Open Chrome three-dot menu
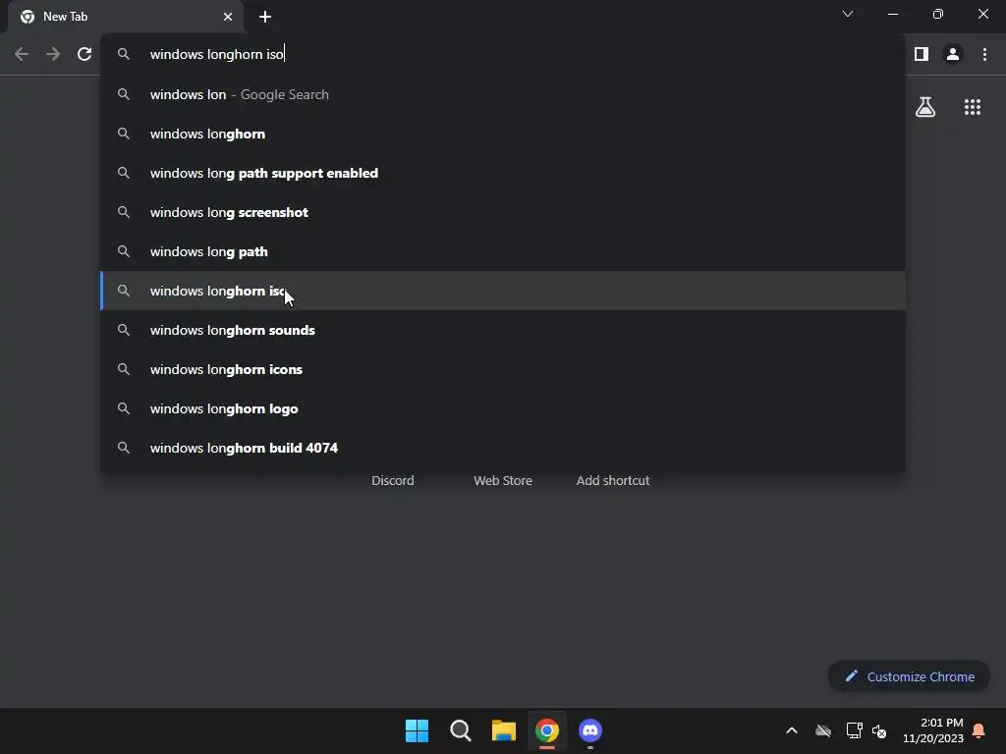The width and height of the screenshot is (1006, 754). (x=984, y=55)
